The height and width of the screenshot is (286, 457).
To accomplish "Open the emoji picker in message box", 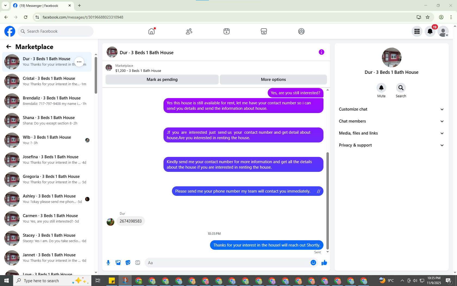I will [313, 263].
